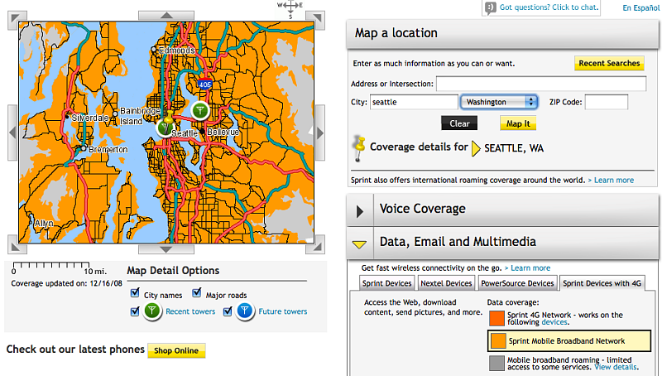The image size is (662, 376).
Task: Click the green tower marker beside Seattle
Action: [164, 128]
